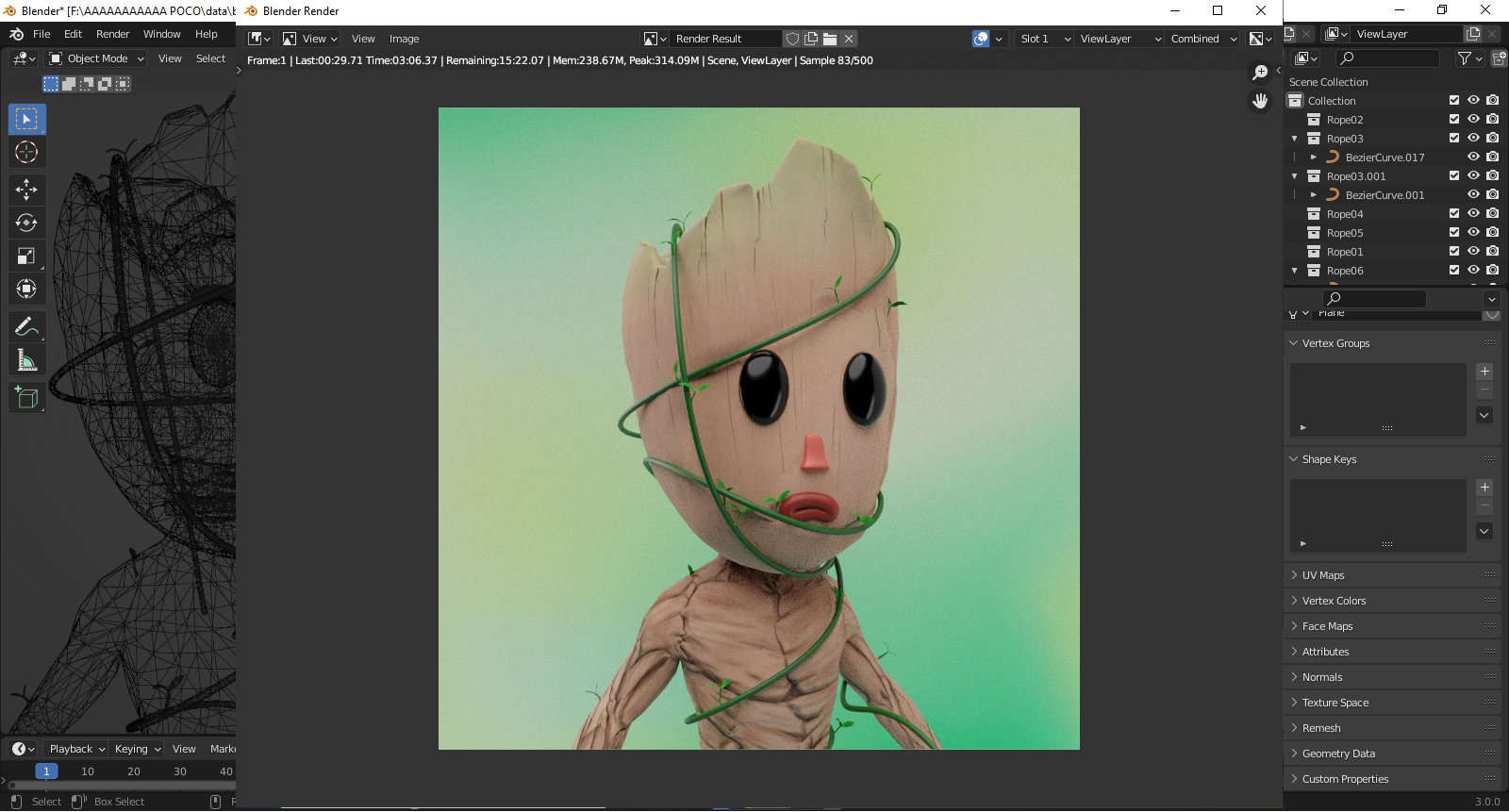Hide BezierCurve.017 with eye icon

[x=1473, y=157]
